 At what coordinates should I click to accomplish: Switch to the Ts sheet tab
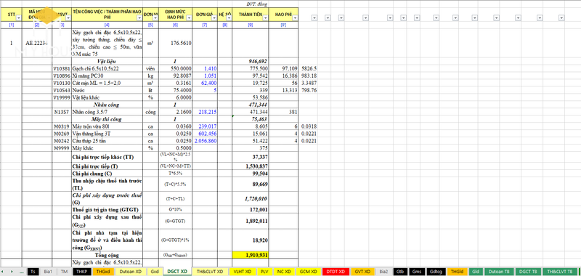click(33, 272)
